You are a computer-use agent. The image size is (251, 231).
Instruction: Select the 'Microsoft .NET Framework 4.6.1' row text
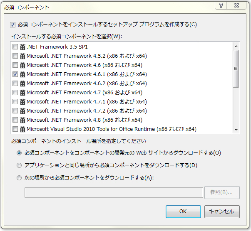click(87, 74)
